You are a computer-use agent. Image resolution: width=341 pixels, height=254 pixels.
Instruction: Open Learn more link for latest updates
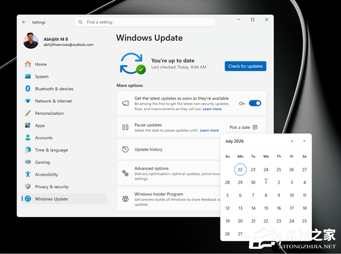click(x=212, y=109)
